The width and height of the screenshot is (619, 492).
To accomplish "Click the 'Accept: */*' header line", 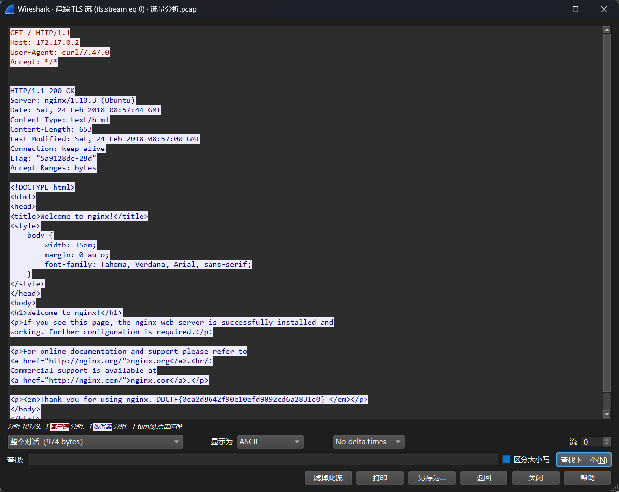I will pos(34,62).
